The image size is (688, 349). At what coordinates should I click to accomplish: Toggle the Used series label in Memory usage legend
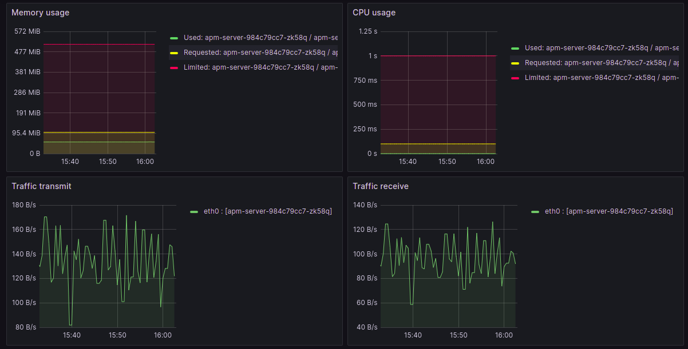click(260, 38)
